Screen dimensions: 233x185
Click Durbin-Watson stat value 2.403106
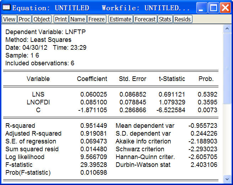pyautogui.click(x=204, y=165)
